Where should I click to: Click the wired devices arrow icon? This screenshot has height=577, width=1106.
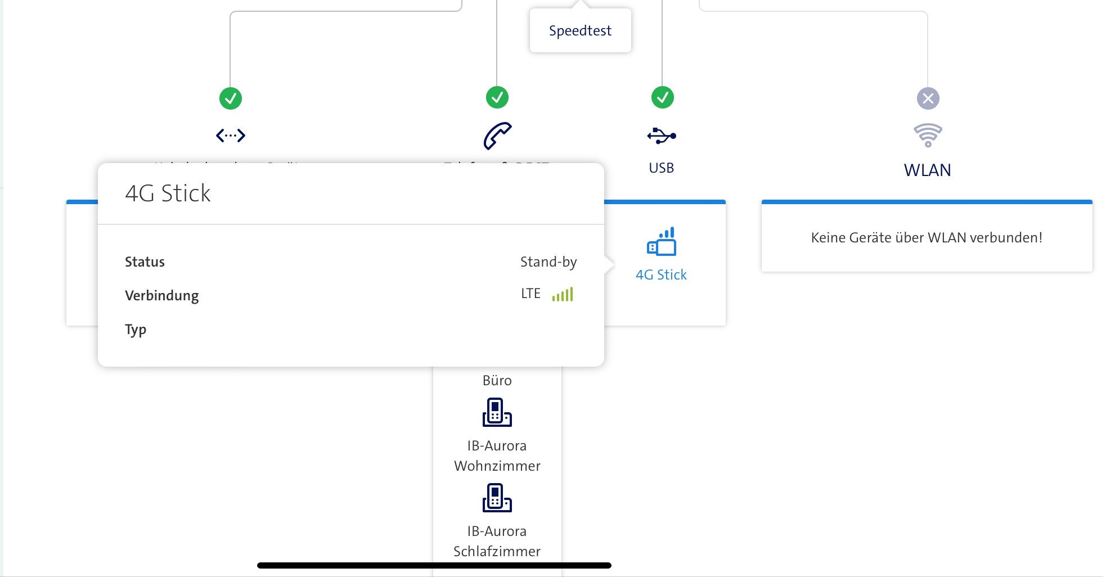[x=231, y=135]
